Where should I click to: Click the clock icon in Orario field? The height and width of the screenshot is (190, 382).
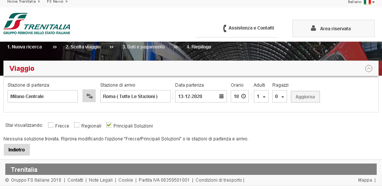click(243, 96)
